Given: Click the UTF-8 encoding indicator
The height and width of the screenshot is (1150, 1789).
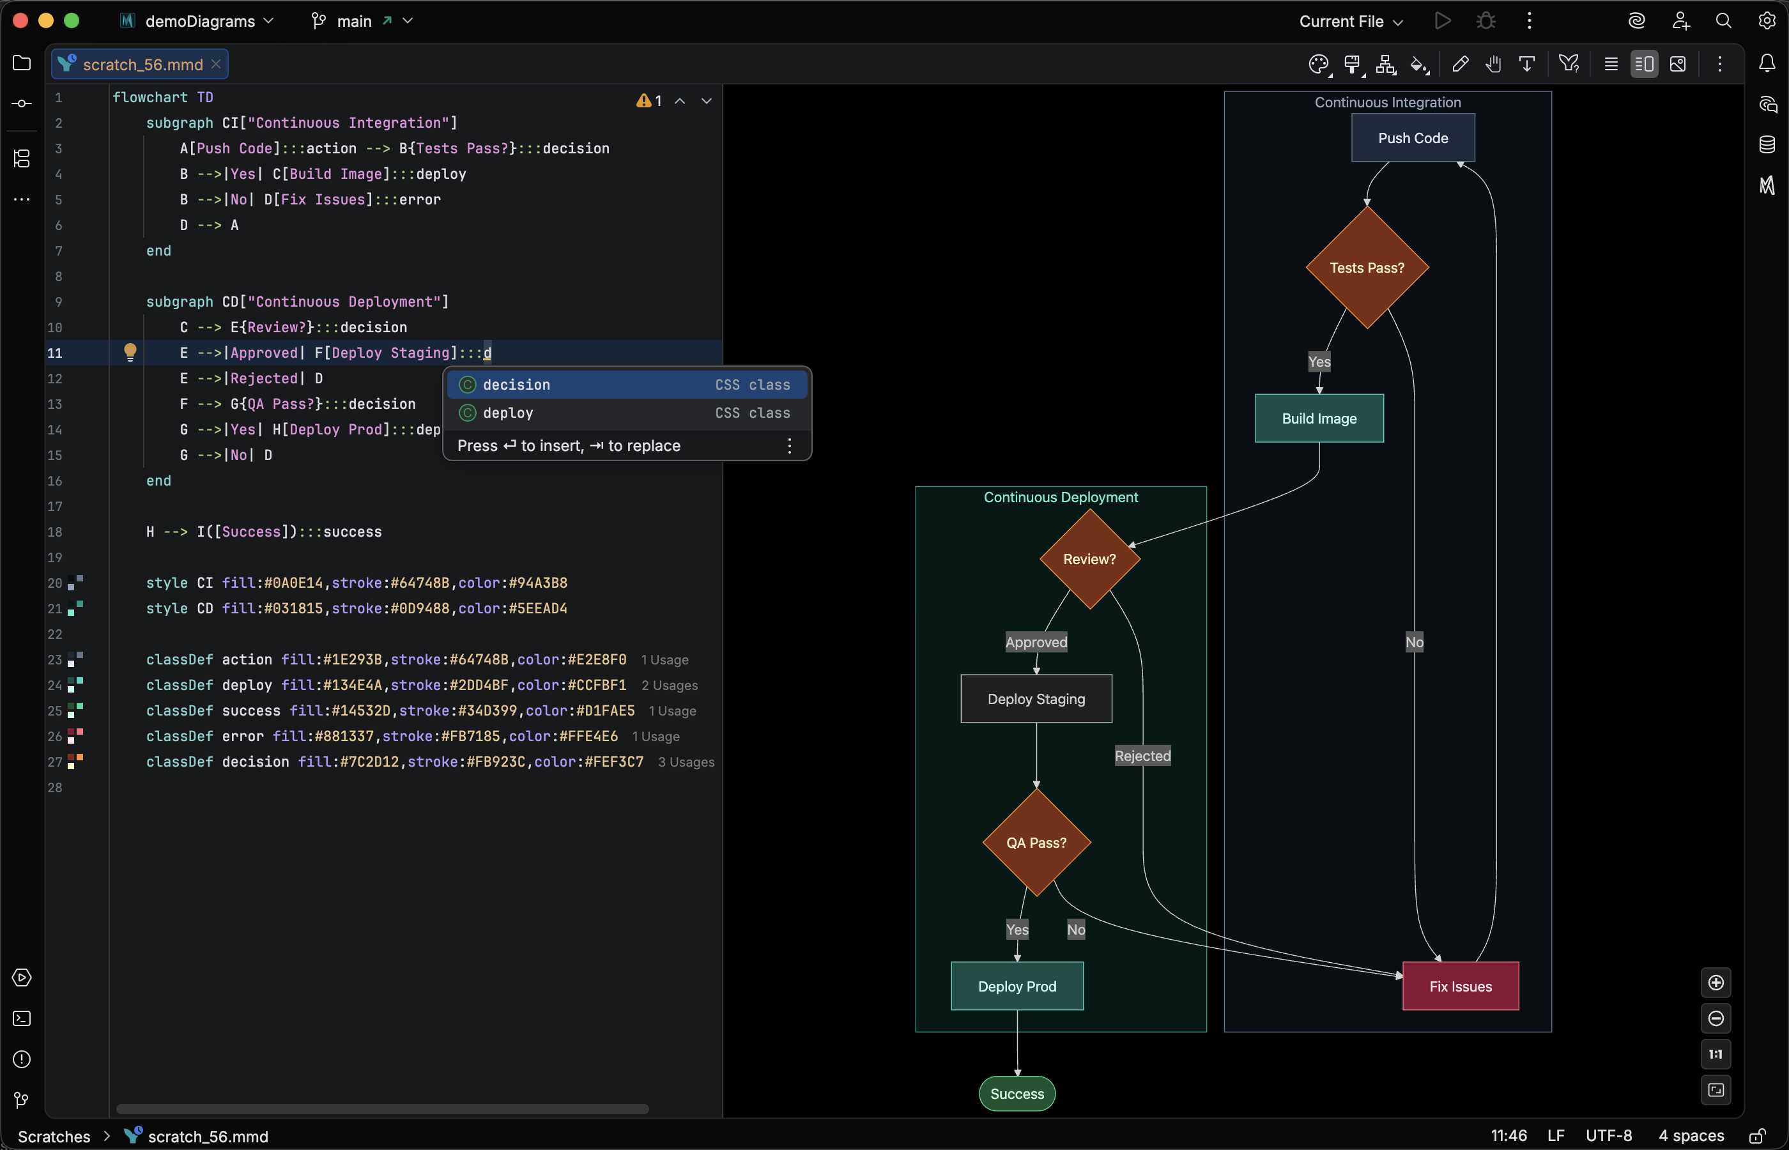Looking at the screenshot, I should 1609,1136.
